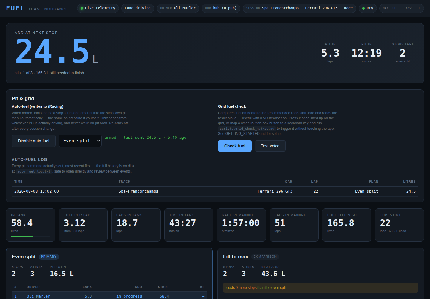Click the LAPS REMAINING 51 card
Image resolution: width=430 pixels, height=299 pixels.
pyautogui.click(x=294, y=225)
